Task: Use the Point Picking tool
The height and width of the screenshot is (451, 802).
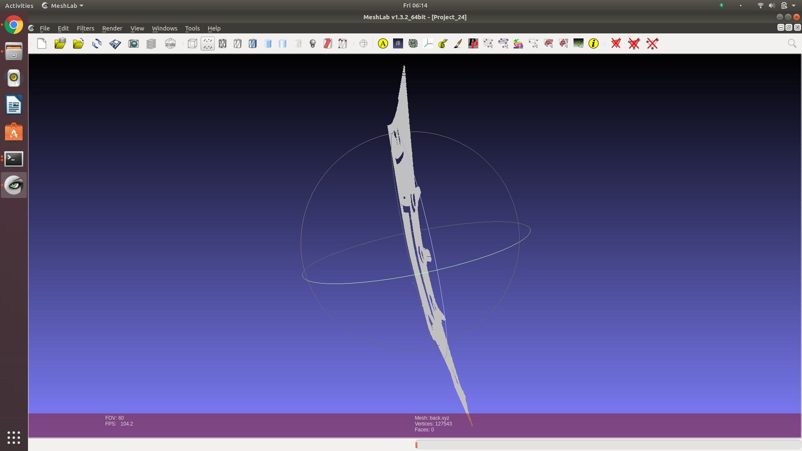Action: 473,43
